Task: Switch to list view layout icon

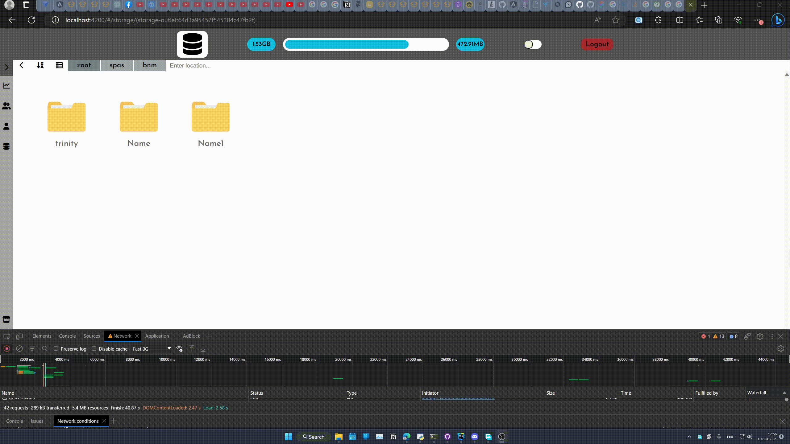Action: [x=59, y=65]
